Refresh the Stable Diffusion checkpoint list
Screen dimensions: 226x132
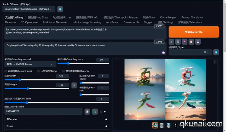click(x=60, y=9)
